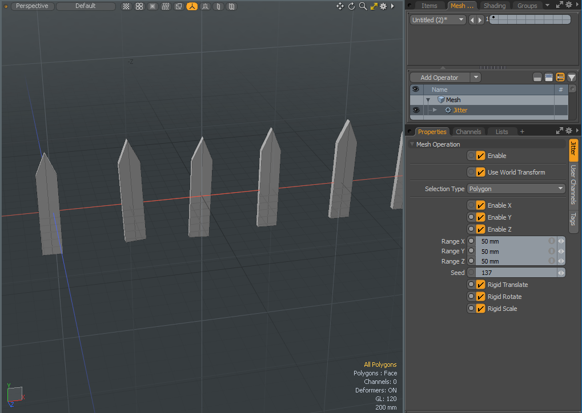Click the checkerboard icon in viewport toolbar
The width and height of the screenshot is (582, 413).
[x=126, y=6]
